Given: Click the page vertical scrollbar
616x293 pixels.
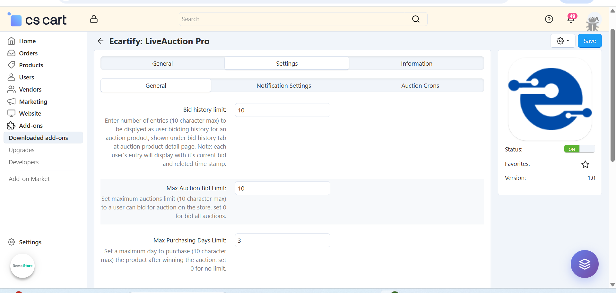Looking at the screenshot, I should [x=612, y=96].
